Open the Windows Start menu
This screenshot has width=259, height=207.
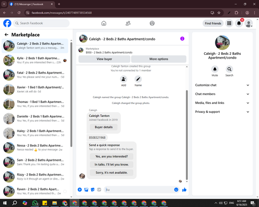click(x=5, y=203)
